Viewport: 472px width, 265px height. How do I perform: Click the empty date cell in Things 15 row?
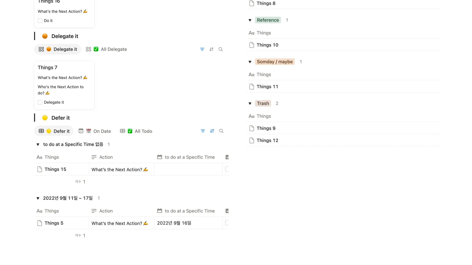(188, 169)
